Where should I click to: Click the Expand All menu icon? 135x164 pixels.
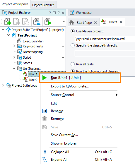(x=45, y=160)
